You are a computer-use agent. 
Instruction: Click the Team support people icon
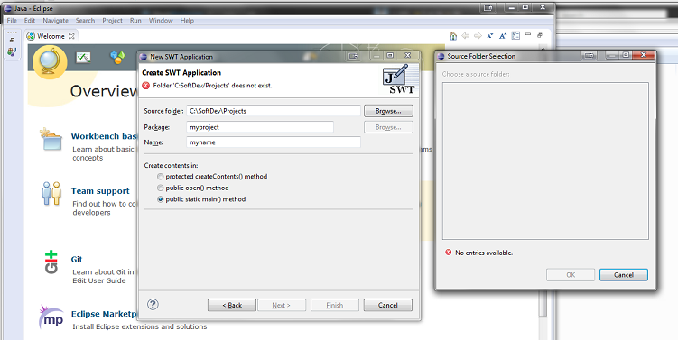click(51, 194)
